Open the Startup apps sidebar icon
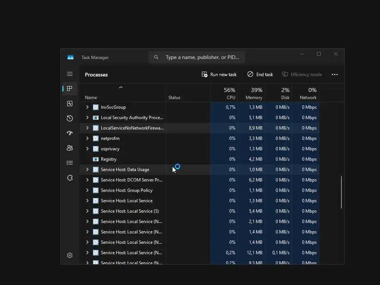 click(70, 133)
